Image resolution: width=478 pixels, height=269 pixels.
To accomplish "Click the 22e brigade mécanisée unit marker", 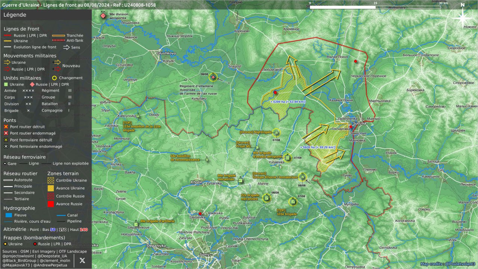I will pyautogui.click(x=267, y=198).
